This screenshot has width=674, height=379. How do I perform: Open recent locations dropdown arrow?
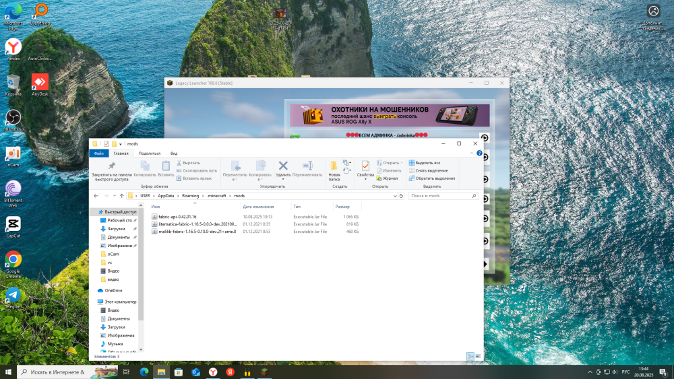point(115,196)
